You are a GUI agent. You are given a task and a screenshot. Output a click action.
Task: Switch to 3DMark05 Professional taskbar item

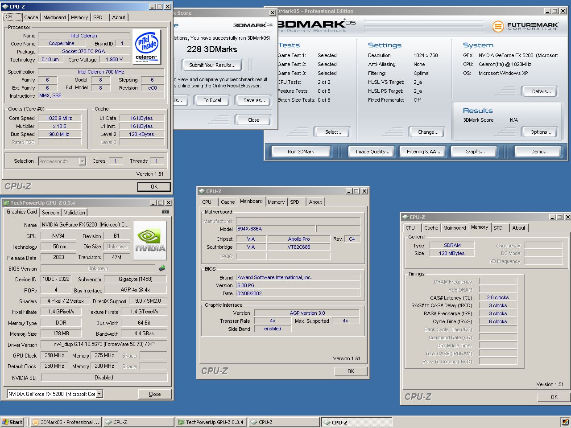coord(66,422)
